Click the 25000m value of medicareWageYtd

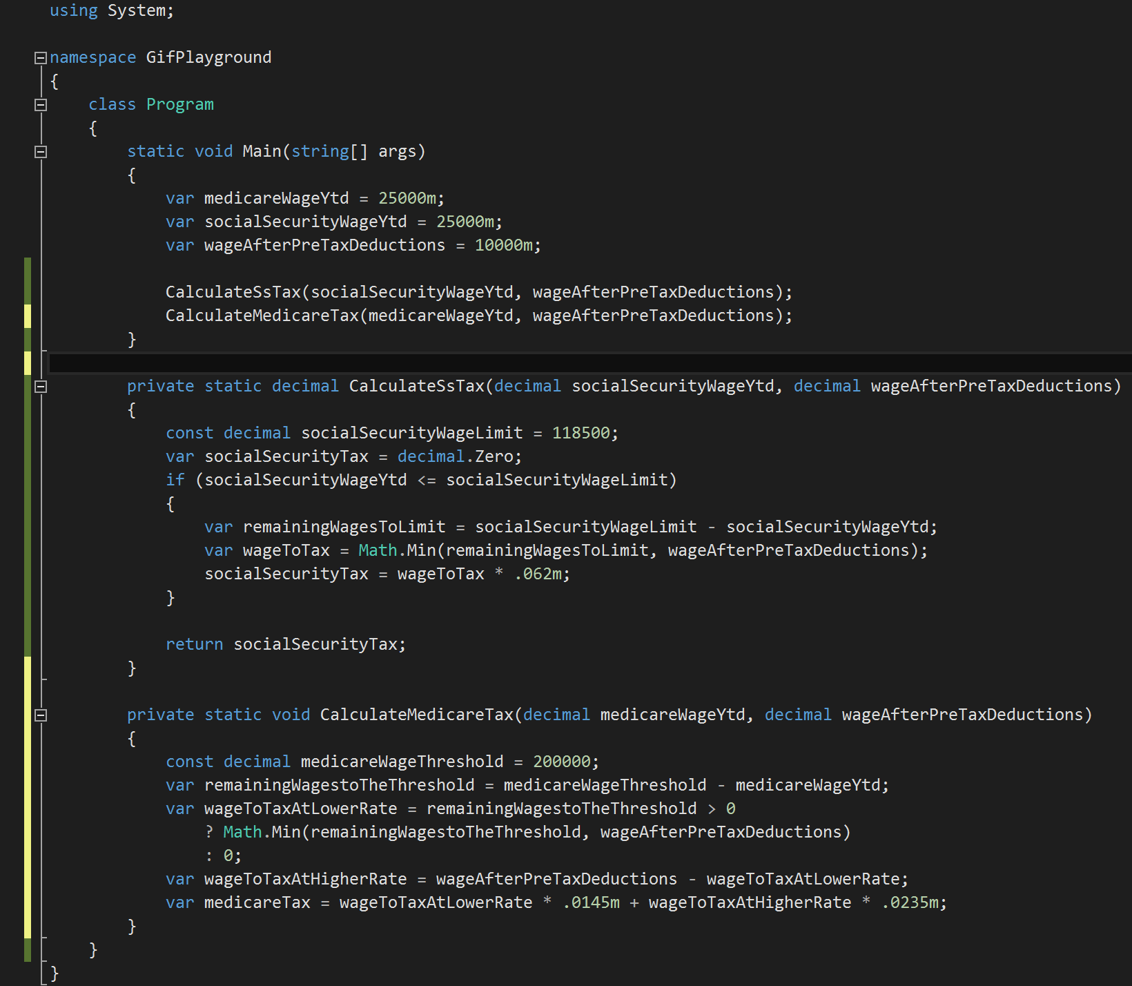pyautogui.click(x=407, y=199)
